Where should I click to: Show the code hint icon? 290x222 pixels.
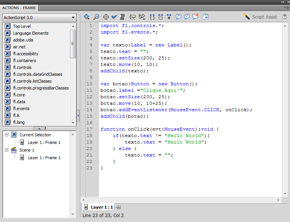(133, 17)
